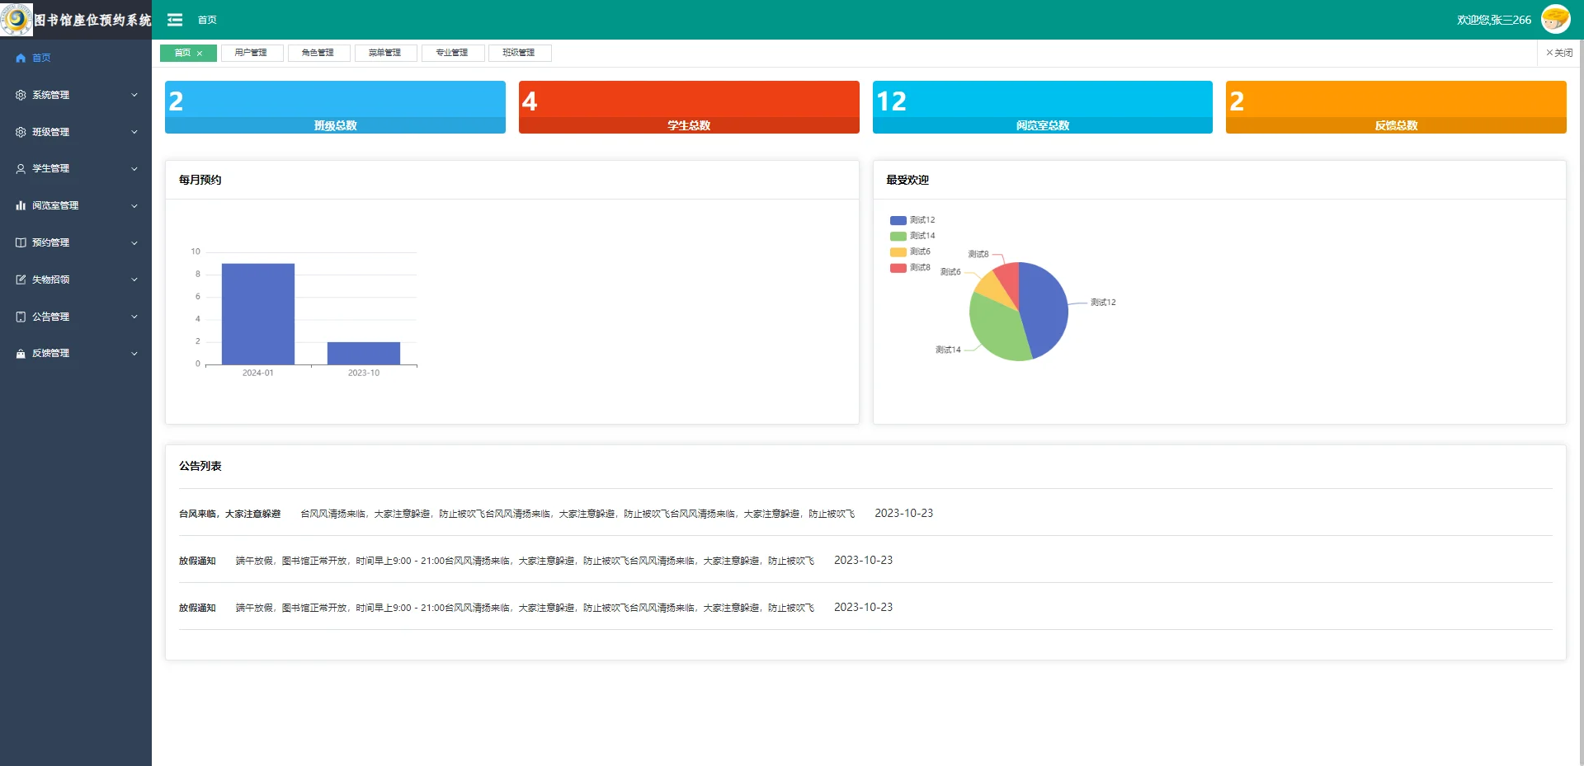Click the 公告管理 notice icon
1584x766 pixels.
(21, 317)
